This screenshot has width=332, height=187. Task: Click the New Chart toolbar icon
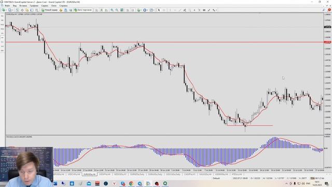(4, 10)
